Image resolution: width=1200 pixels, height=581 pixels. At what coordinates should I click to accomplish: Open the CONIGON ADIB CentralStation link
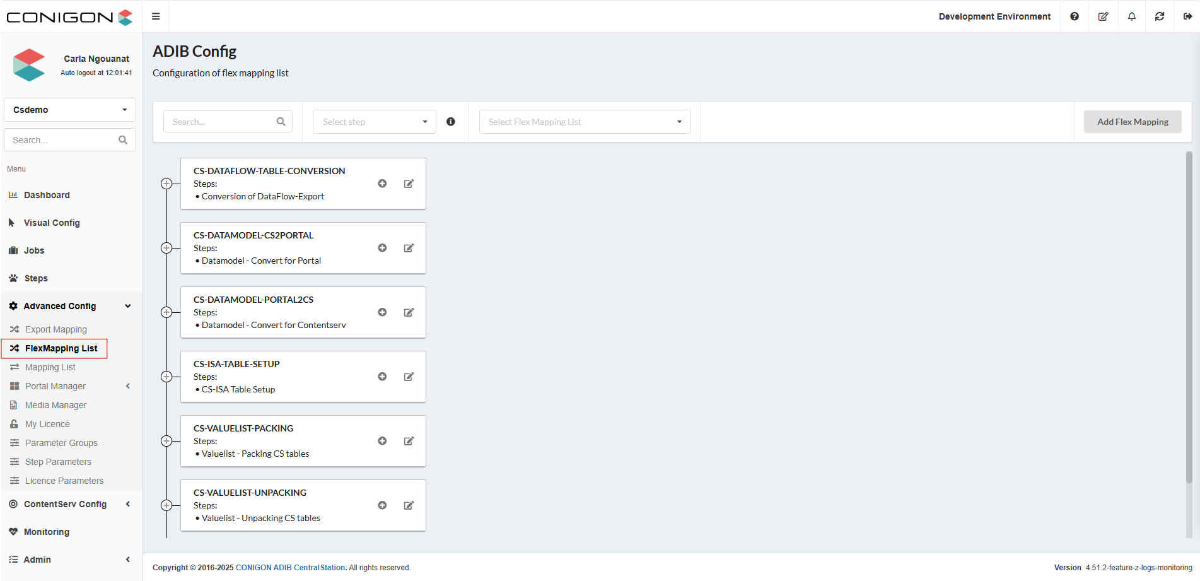[290, 568]
